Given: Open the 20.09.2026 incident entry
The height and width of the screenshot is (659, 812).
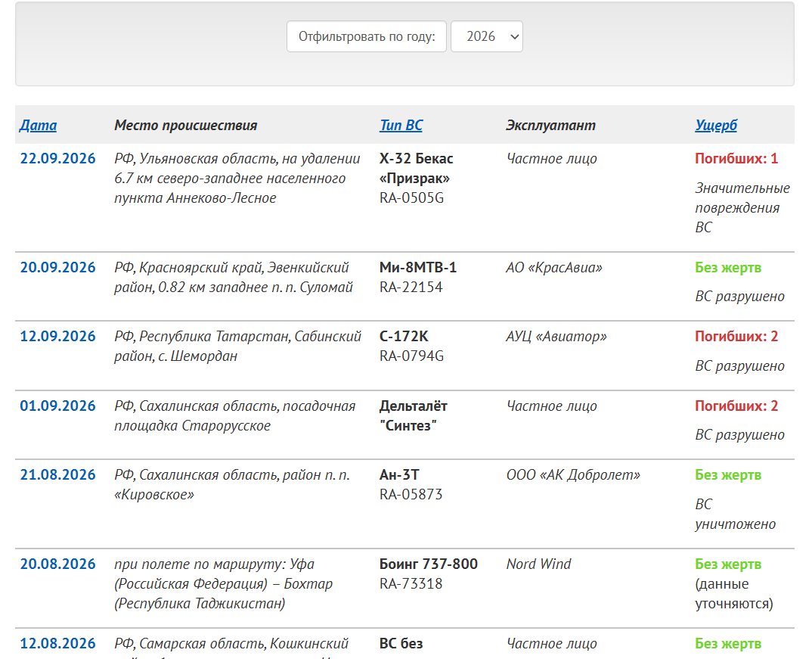Looking at the screenshot, I should [57, 267].
